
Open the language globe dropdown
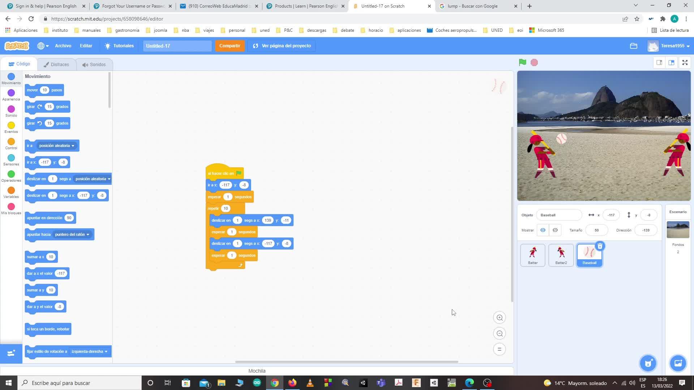coord(43,46)
